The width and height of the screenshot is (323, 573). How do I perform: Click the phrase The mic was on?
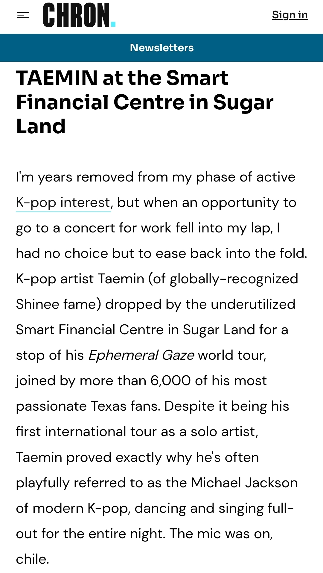221,534
